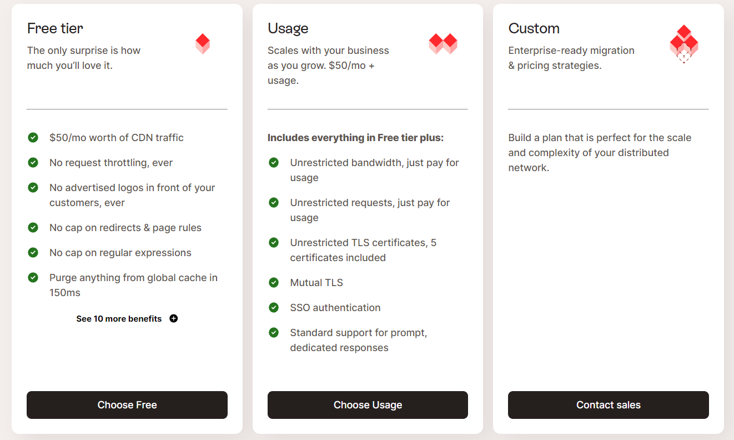Click checkmark icon next to $50/mo CDN traffic
734x440 pixels.
click(33, 137)
